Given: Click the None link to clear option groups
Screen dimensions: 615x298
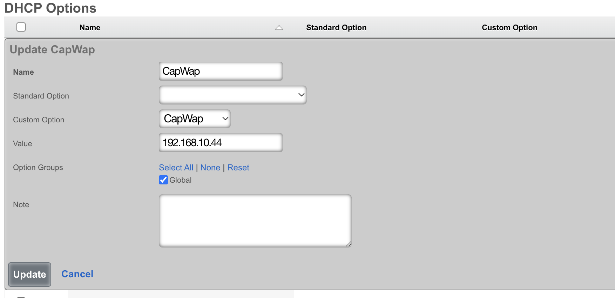Looking at the screenshot, I should (210, 168).
